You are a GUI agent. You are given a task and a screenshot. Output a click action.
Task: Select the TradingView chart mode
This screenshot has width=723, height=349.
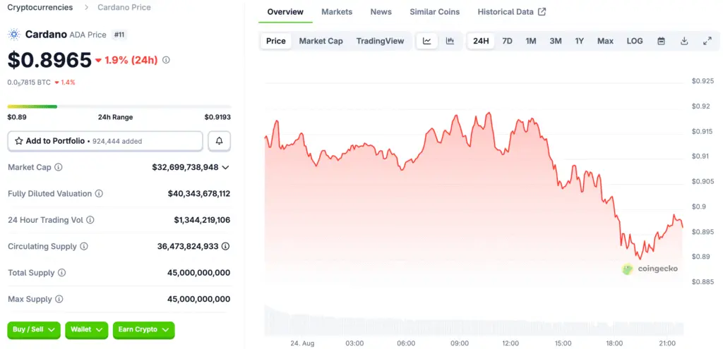tap(380, 41)
